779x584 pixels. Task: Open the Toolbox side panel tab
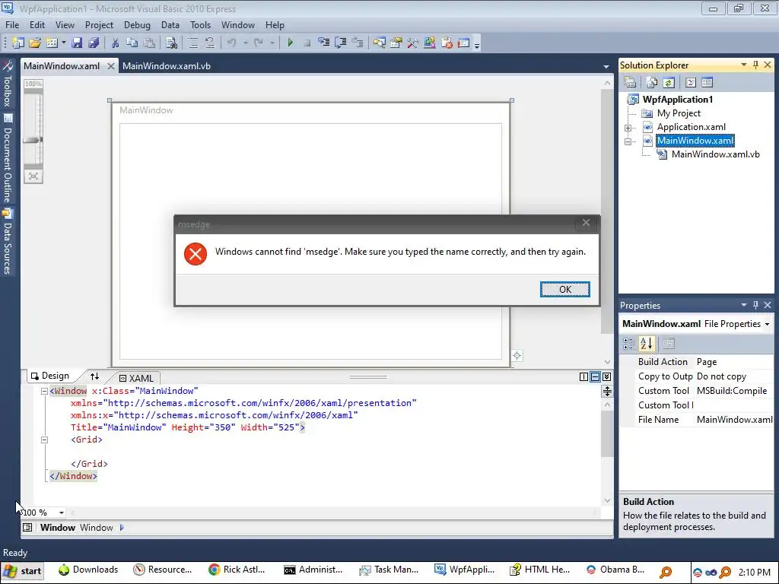[x=8, y=84]
